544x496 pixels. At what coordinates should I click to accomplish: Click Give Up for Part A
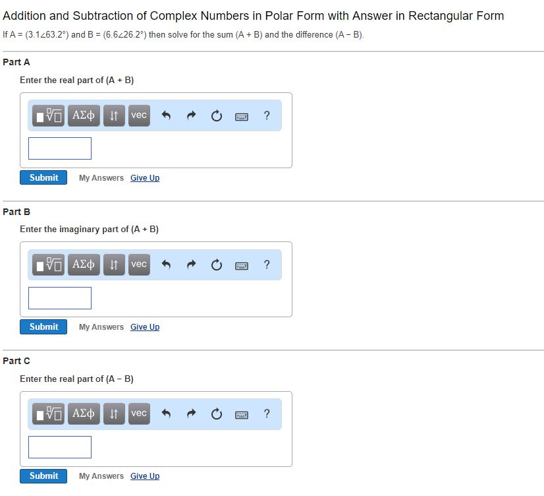click(144, 177)
